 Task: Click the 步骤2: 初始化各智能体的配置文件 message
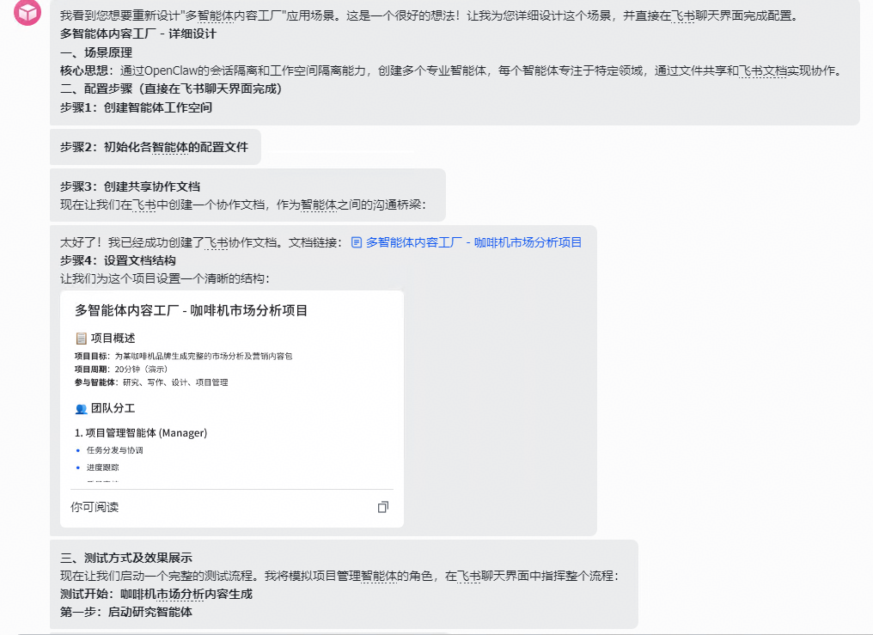(x=154, y=148)
